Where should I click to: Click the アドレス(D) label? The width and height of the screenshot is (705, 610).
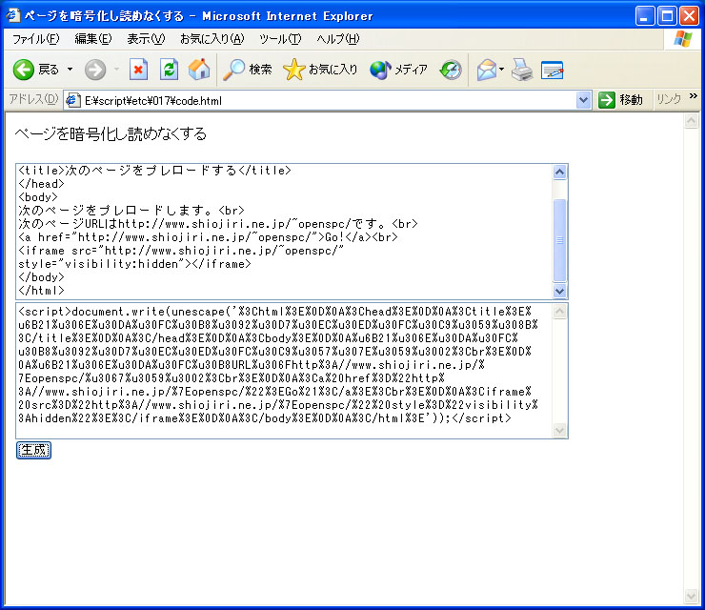[x=33, y=99]
